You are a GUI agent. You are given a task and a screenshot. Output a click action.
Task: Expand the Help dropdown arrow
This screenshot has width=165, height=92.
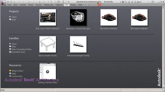tap(155, 2)
